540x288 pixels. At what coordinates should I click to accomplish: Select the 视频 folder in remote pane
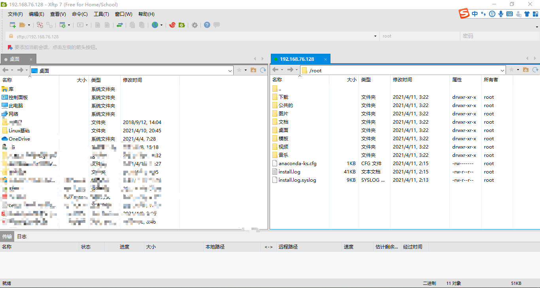click(x=283, y=147)
